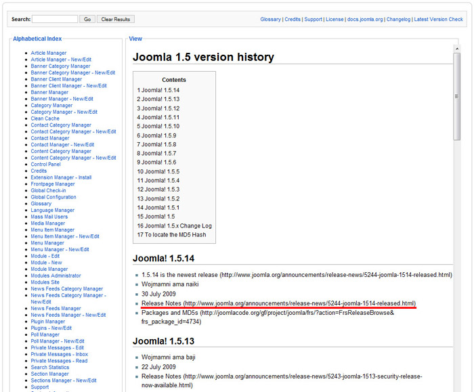Open the License link in the top bar
This screenshot has height=392, width=474.
(x=335, y=19)
